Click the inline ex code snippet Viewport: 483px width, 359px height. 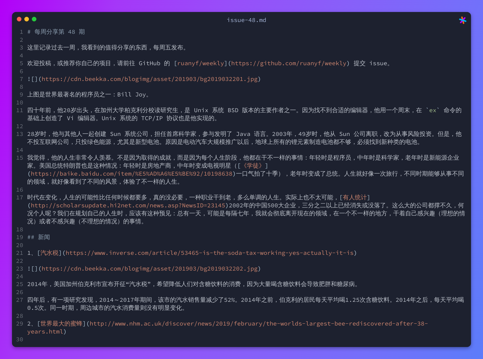[x=432, y=110]
